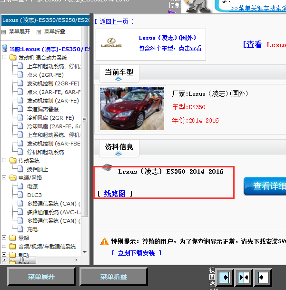
Task: Select 发动机控制 (6AR-FSE tree item
Action: (54, 144)
